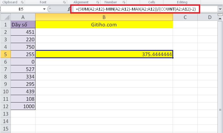
Task: Select cell containing 255
Action: pos(23,54)
